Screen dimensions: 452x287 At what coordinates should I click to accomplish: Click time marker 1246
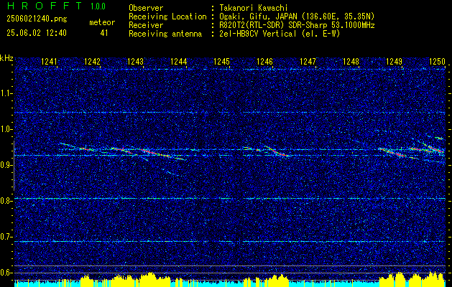265,62
